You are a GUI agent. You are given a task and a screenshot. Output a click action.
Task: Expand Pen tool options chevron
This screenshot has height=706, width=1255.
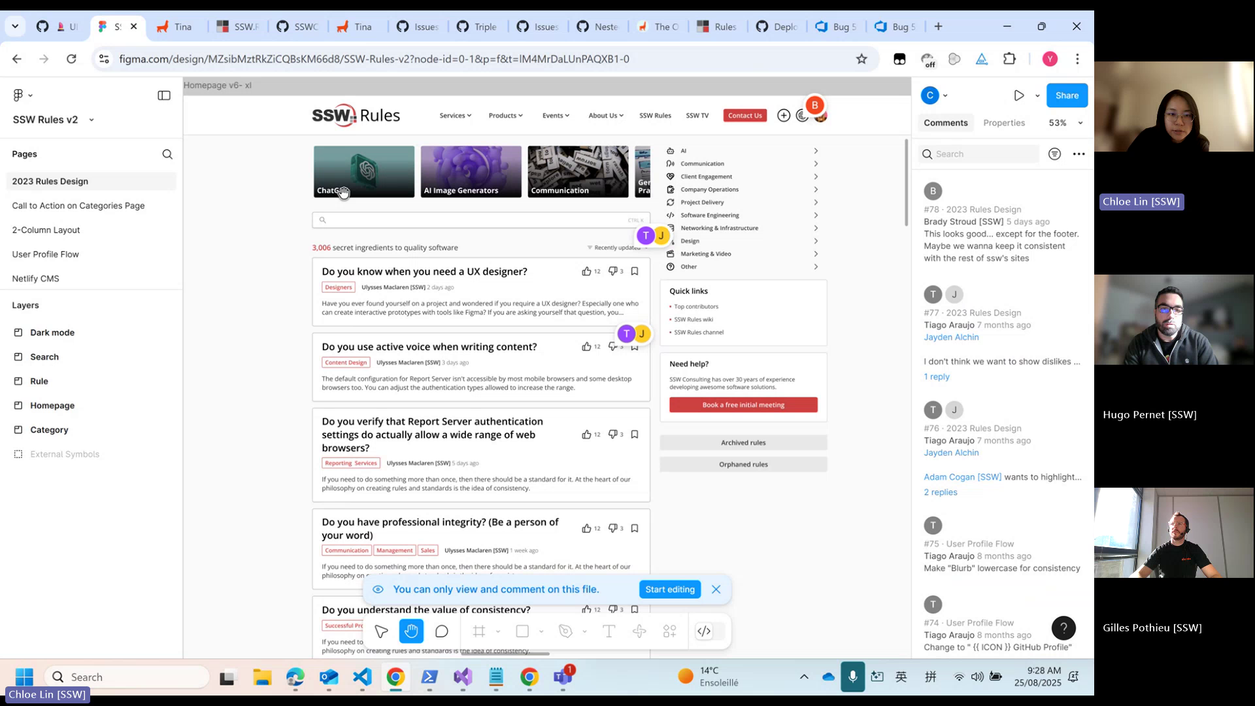click(x=584, y=631)
